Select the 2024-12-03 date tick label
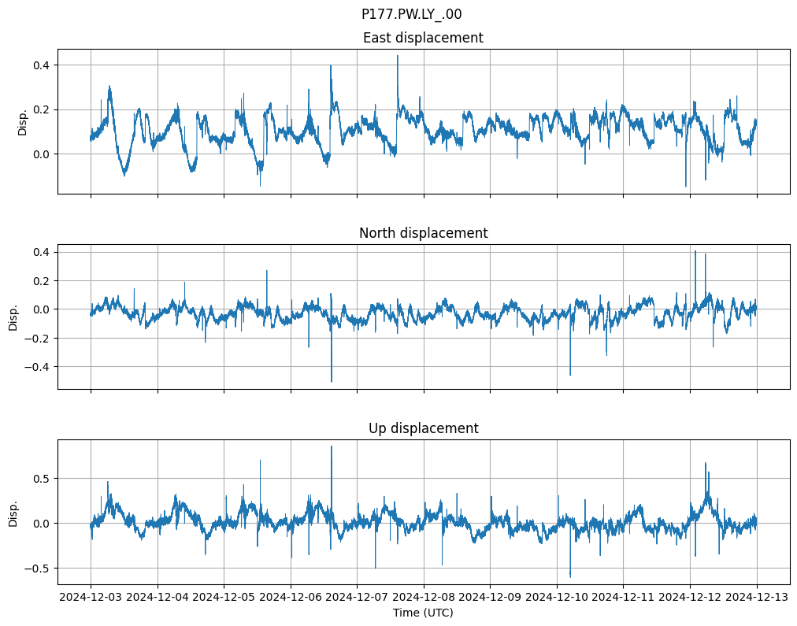This screenshot has height=626, width=797. point(91,598)
